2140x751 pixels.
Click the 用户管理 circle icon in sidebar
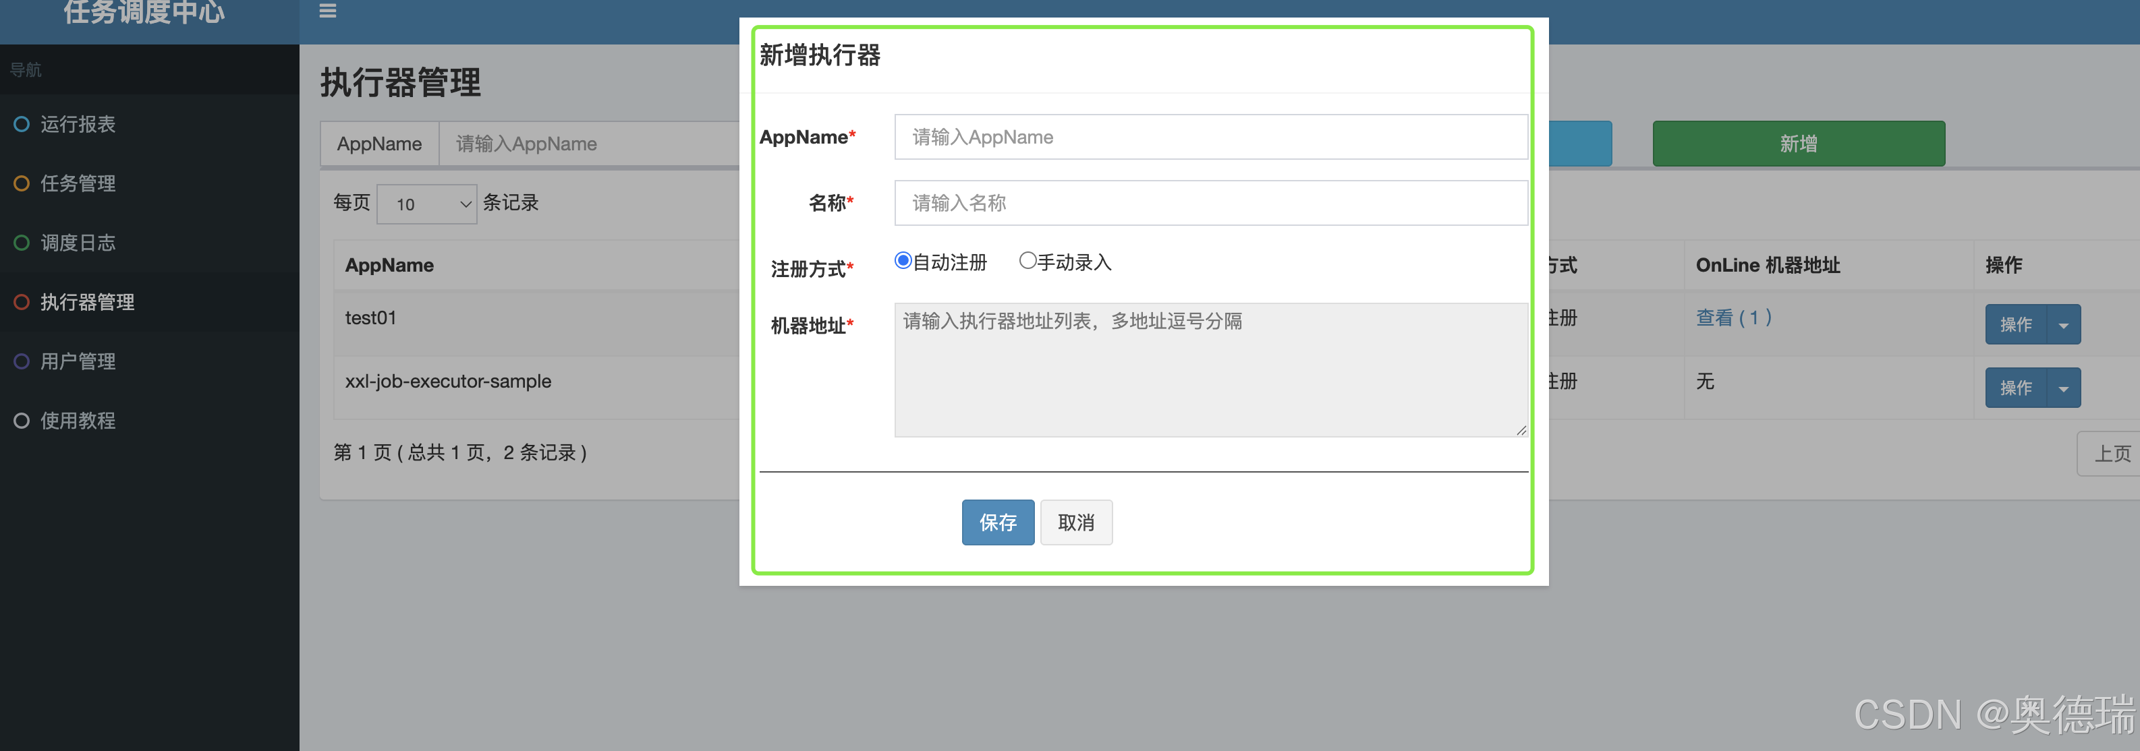point(22,361)
